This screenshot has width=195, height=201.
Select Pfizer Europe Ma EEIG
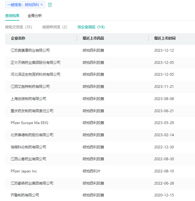click(29, 123)
